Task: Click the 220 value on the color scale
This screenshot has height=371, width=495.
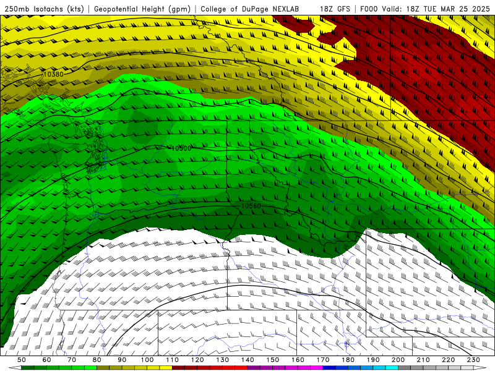Action: coord(449,360)
